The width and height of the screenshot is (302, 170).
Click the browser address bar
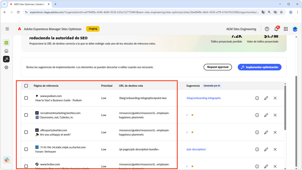point(144,12)
